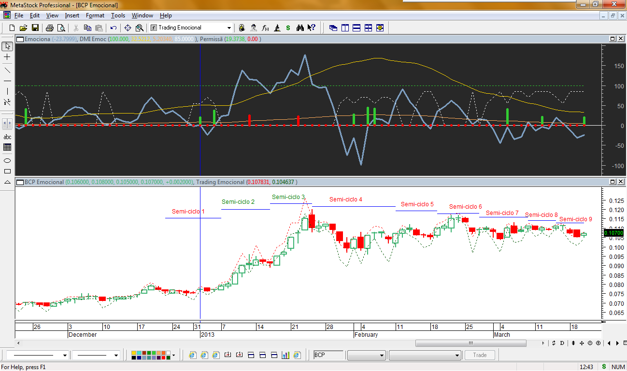This screenshot has height=371, width=627.
Task: Pick the orange swatch in the palette
Action: 163,352
